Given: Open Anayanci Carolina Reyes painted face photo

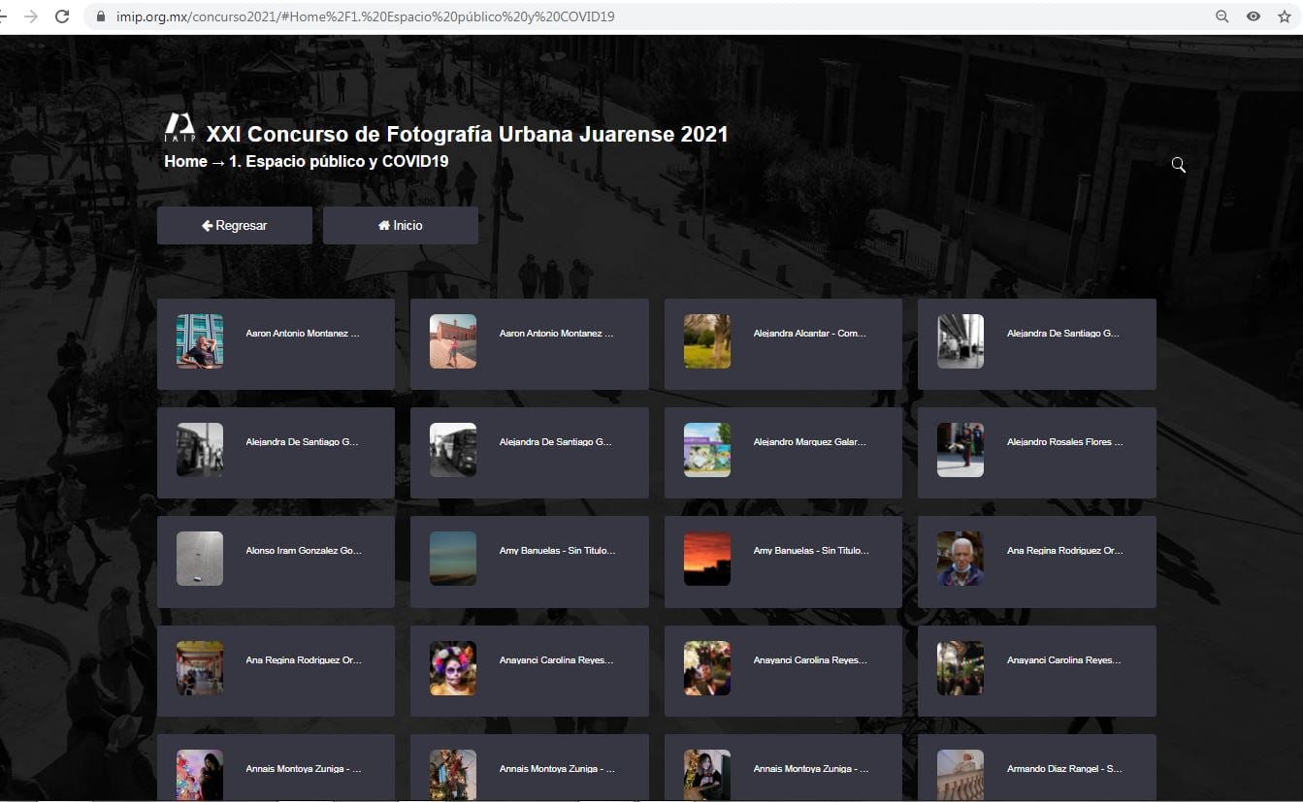Looking at the screenshot, I should (529, 670).
